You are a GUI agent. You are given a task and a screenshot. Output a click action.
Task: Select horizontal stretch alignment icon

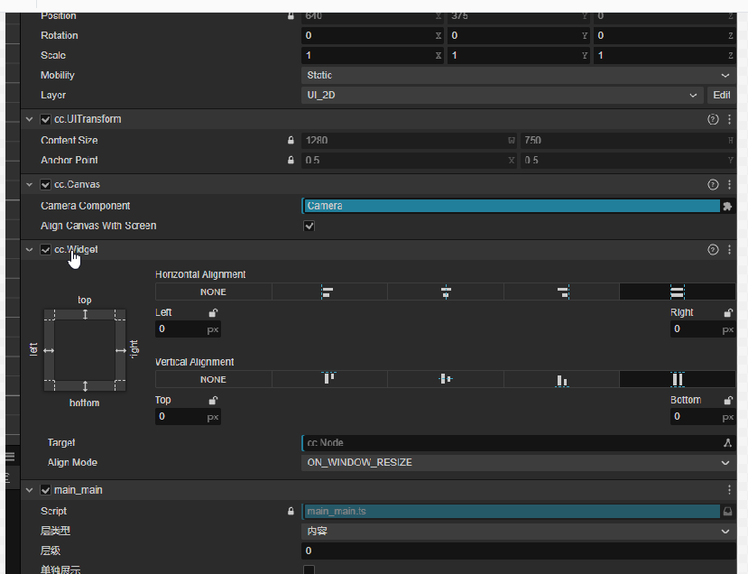(678, 292)
